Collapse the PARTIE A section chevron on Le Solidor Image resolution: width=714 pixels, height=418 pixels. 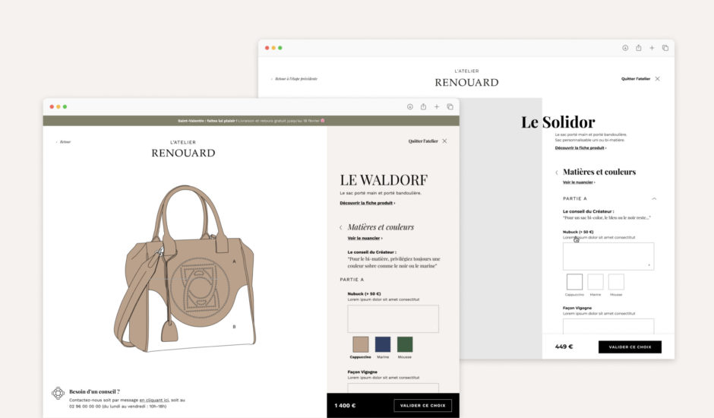(x=654, y=199)
